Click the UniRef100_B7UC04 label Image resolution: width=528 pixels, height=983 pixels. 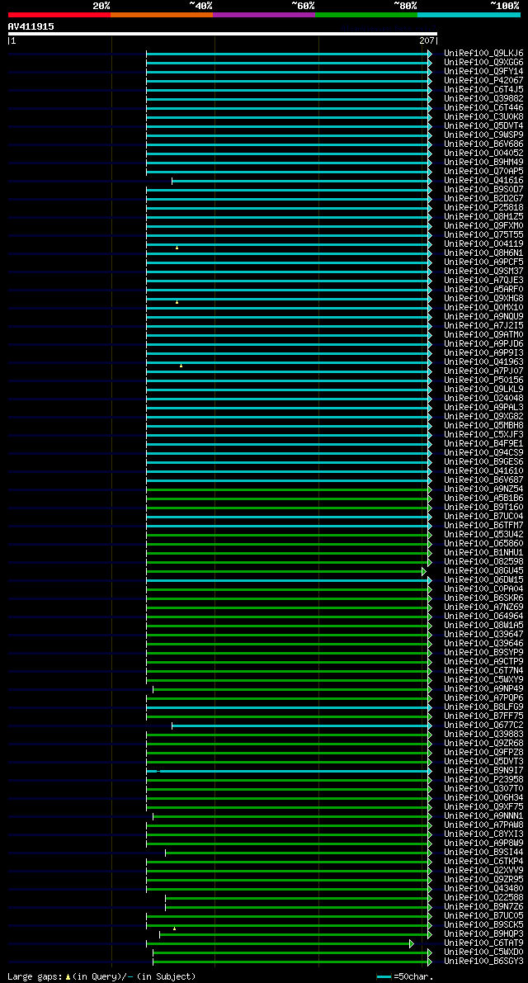tap(483, 517)
